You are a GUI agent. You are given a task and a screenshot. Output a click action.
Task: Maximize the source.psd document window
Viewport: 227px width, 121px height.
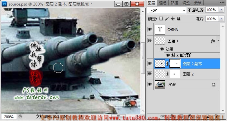pyautogui.click(x=126, y=4)
